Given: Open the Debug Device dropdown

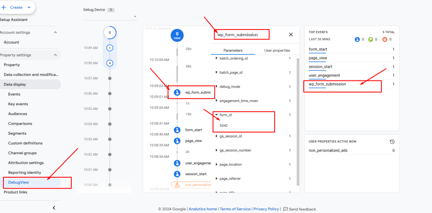Looking at the screenshot, I should coord(110,17).
